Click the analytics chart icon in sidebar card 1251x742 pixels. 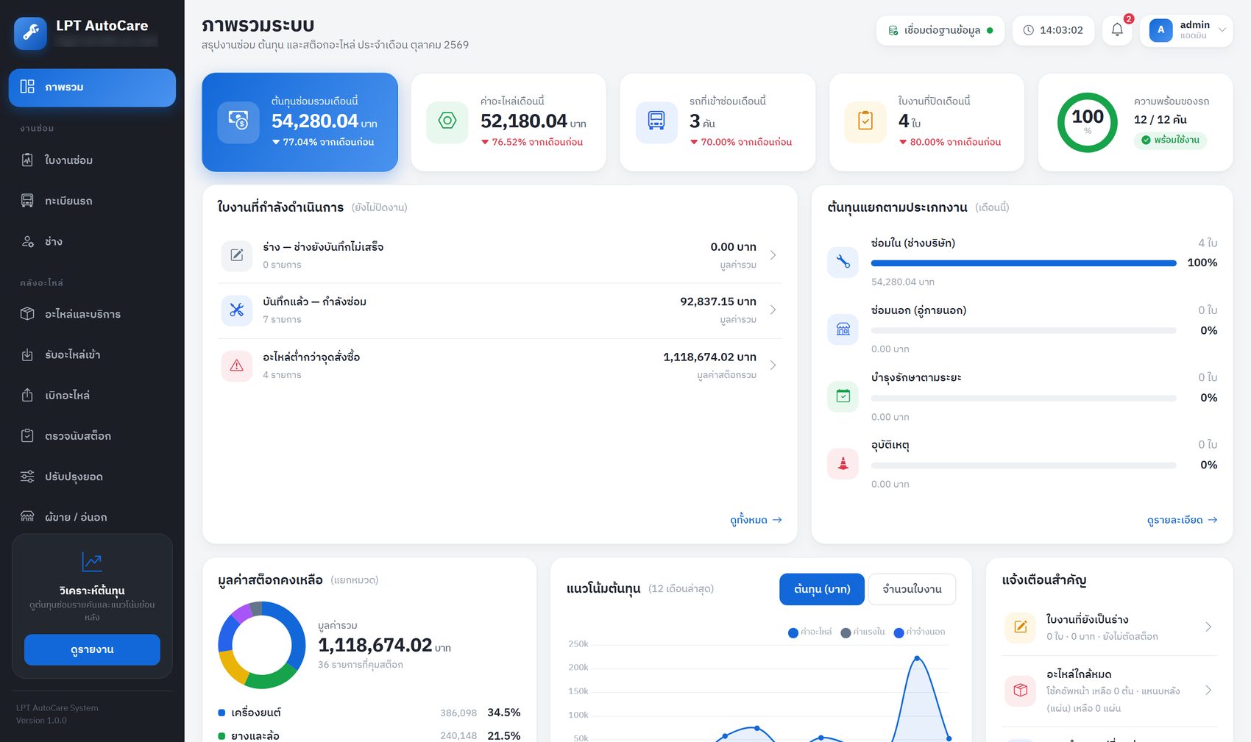point(92,562)
